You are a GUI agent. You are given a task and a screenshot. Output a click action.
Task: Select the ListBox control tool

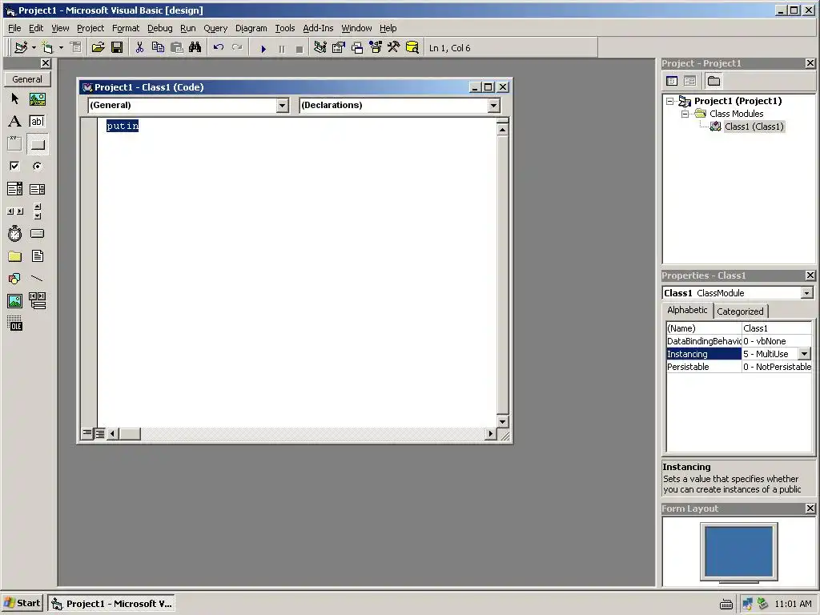(x=37, y=189)
